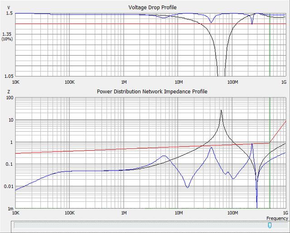Click the '10K' label under voltage plot
Screen dimensions: 290x233
(15, 82)
